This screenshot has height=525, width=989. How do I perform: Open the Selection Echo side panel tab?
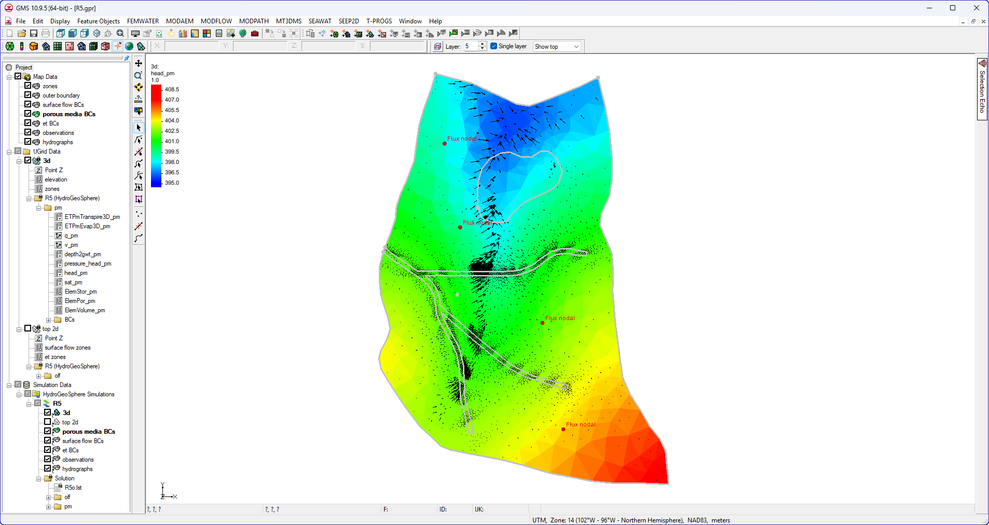(982, 89)
